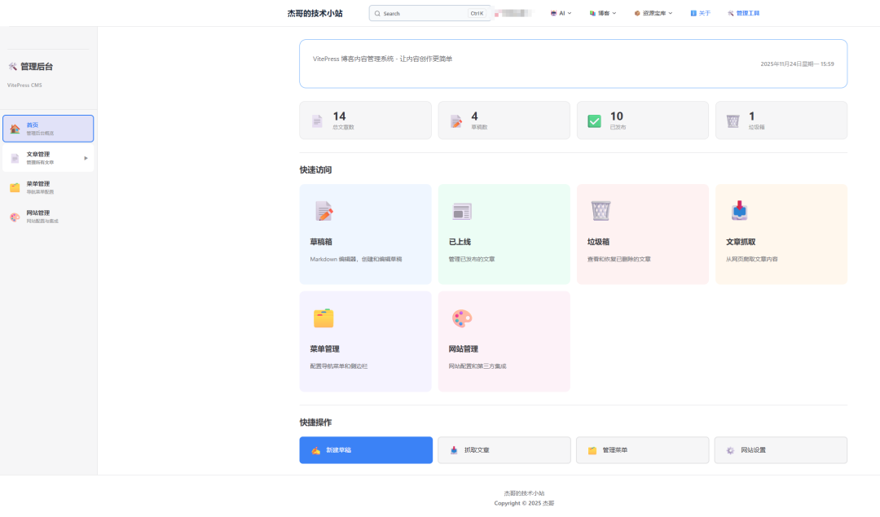Click the blue 新建草稿 button

tap(365, 449)
